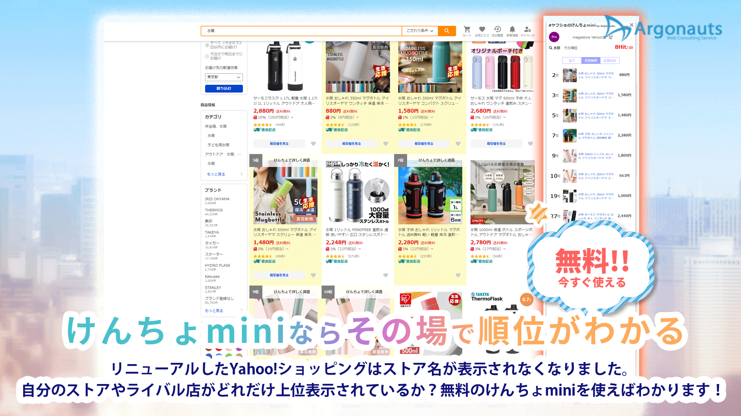Open thumbnail of rank 7位 item in panel
The width and height of the screenshot is (741, 416).
570,136
